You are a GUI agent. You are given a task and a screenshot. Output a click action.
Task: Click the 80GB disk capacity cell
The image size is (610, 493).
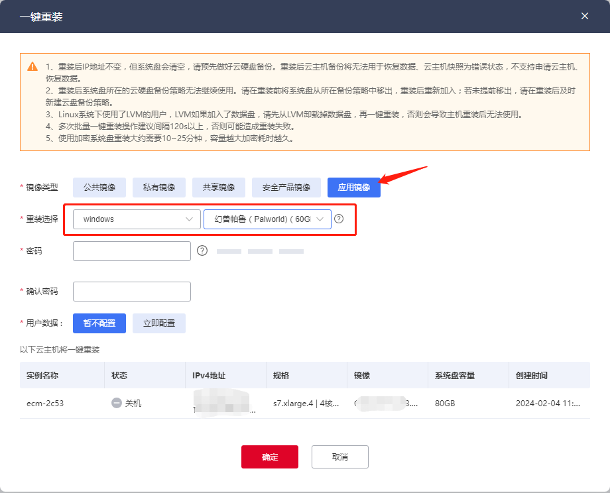coord(445,403)
